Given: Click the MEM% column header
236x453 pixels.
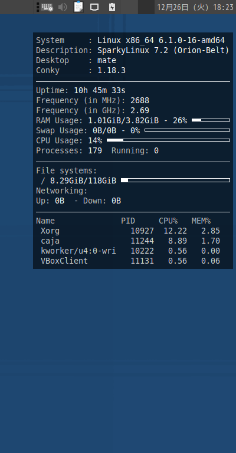Looking at the screenshot, I should tap(201, 221).
